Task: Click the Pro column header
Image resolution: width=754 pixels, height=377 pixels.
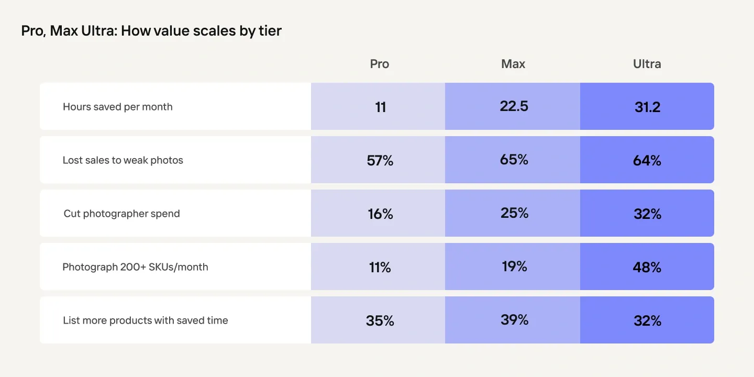Action: [x=380, y=64]
